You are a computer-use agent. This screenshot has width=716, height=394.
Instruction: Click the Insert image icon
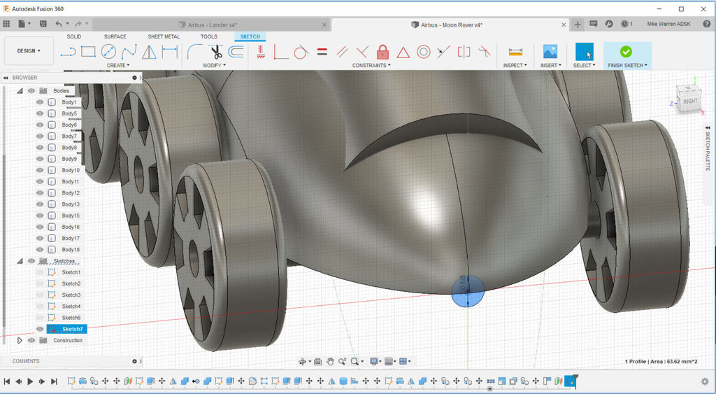click(550, 52)
